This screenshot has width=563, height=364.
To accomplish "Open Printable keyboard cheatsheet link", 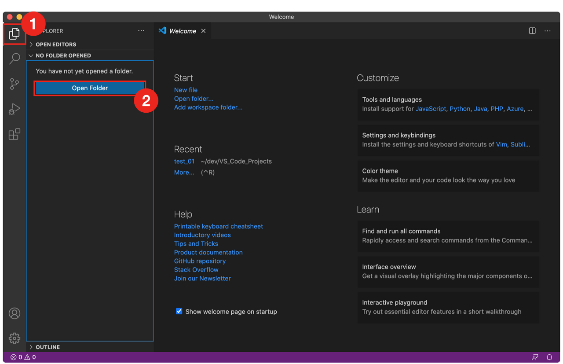I will coord(219,226).
